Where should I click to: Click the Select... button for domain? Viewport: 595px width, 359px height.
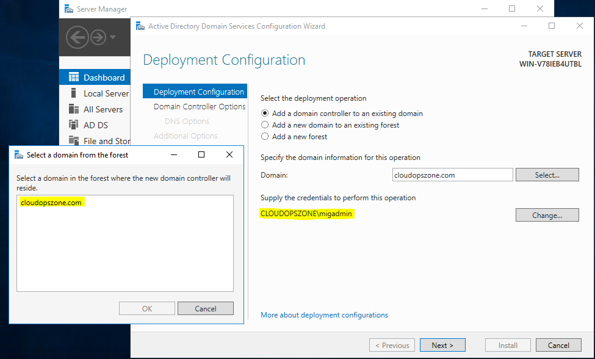tap(547, 175)
